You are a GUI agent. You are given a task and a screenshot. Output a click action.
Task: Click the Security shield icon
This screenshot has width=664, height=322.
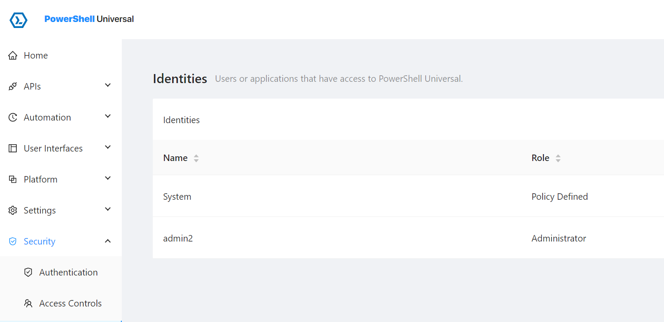(13, 241)
